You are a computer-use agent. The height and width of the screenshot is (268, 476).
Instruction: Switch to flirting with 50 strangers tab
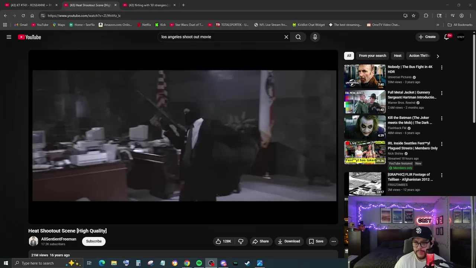[149, 5]
